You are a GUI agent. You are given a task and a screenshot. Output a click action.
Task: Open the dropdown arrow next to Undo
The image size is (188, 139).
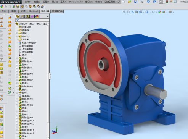pos(151,2)
